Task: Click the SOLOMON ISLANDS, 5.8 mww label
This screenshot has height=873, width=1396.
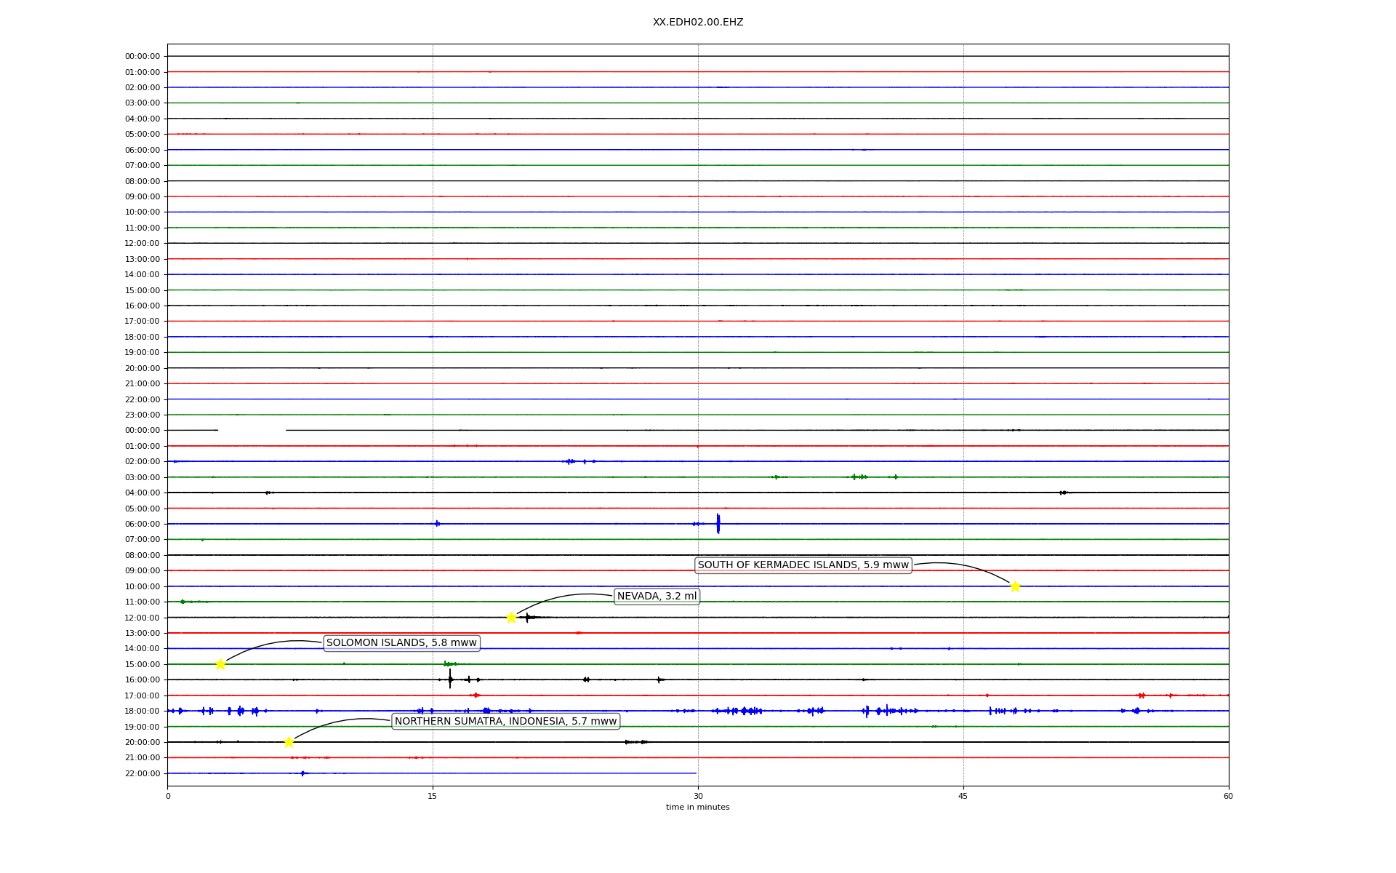Action: (401, 643)
